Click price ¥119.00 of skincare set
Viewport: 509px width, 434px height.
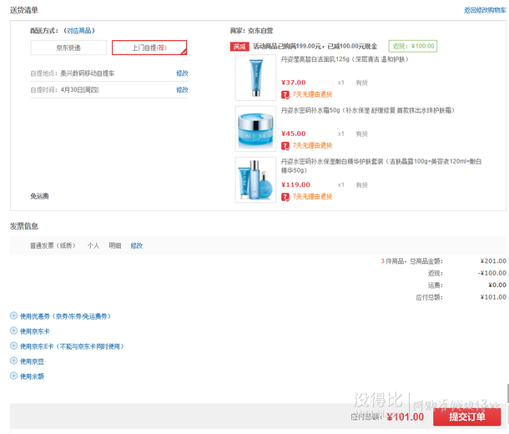[295, 184]
